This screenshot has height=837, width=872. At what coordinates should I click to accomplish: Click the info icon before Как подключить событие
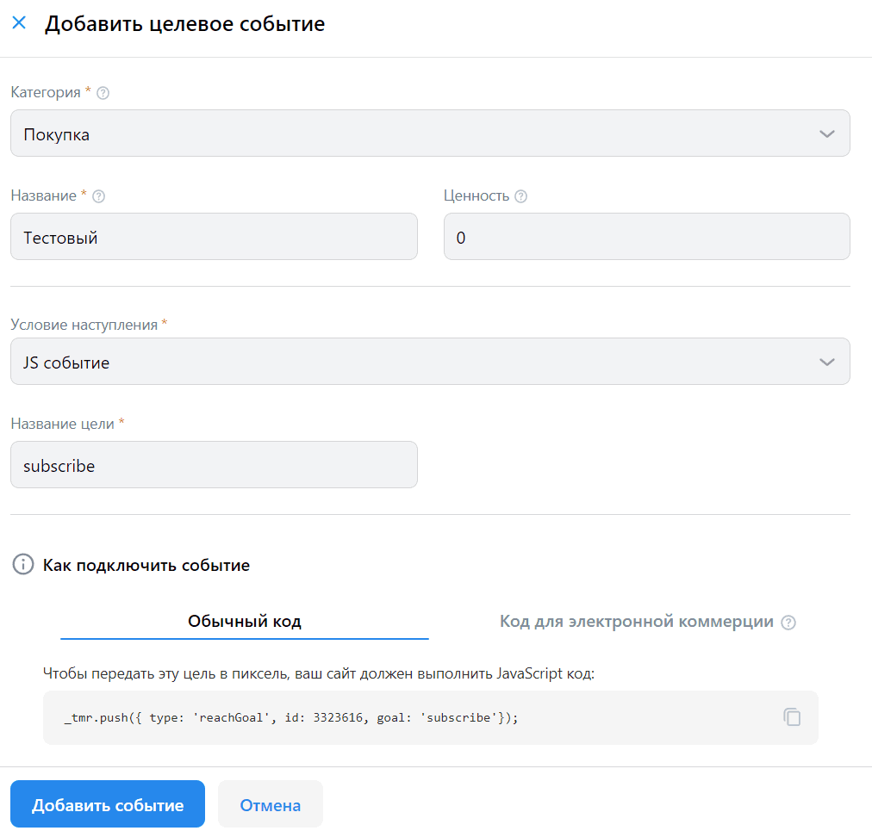[x=22, y=565]
